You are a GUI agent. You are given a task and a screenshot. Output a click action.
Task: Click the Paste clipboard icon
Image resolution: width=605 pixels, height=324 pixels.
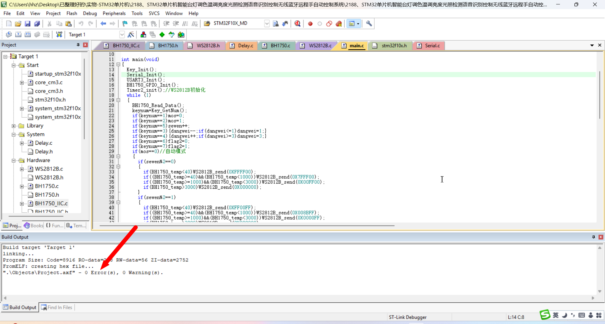pos(68,24)
